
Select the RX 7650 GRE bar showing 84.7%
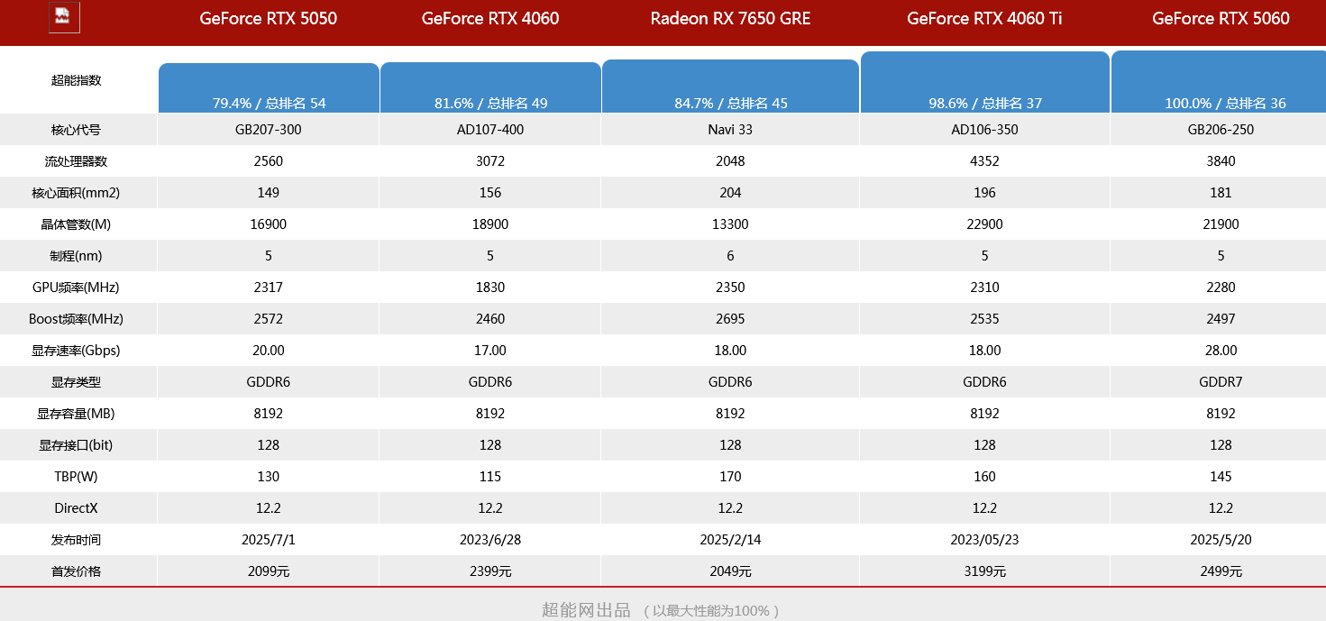[730, 86]
